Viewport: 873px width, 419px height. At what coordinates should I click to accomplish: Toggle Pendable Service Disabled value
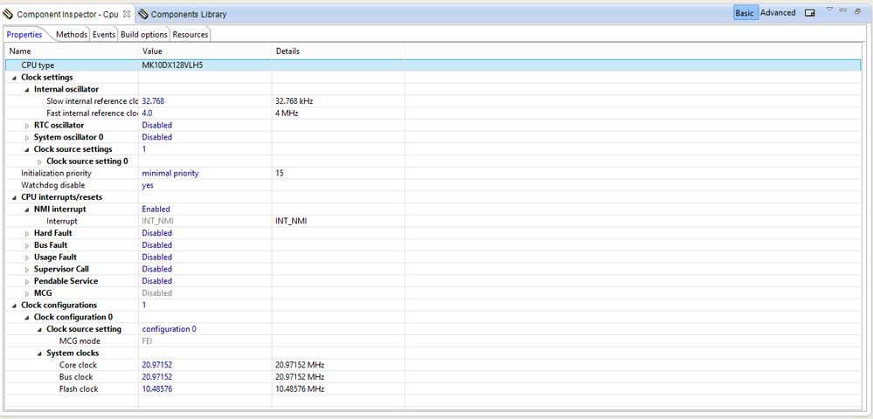point(157,281)
